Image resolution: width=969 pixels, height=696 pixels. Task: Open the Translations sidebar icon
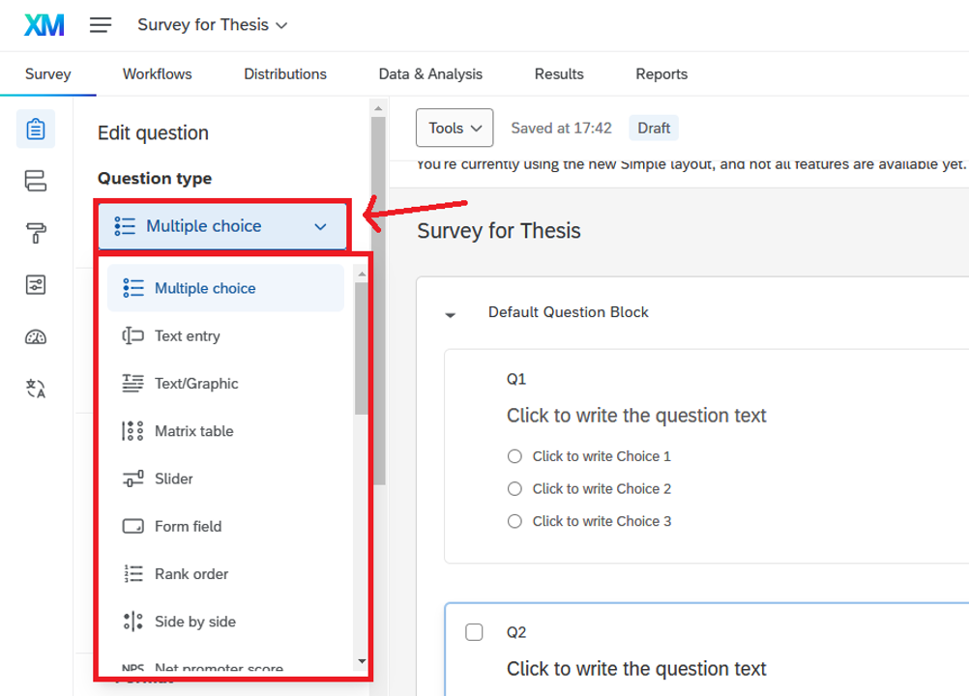[x=36, y=389]
